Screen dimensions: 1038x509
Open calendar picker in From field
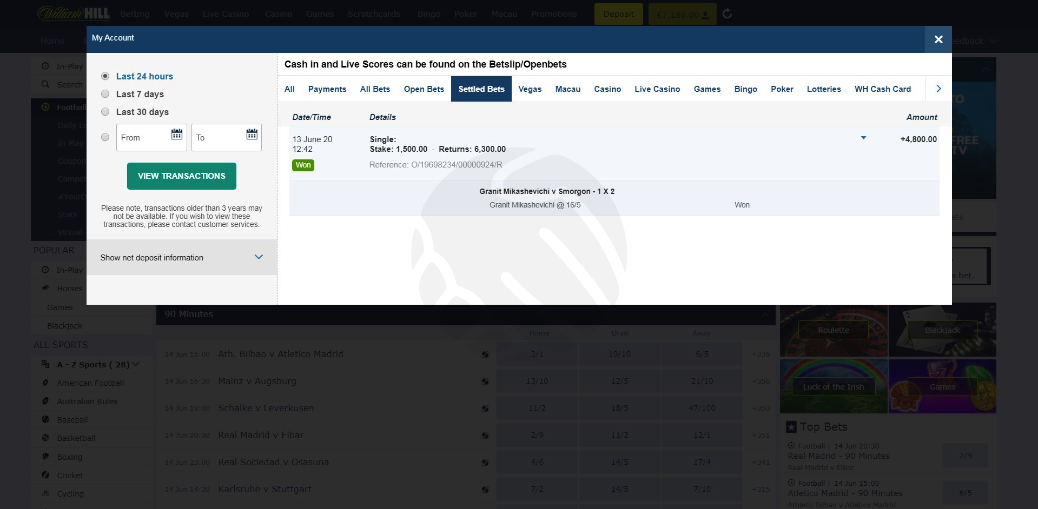click(176, 135)
